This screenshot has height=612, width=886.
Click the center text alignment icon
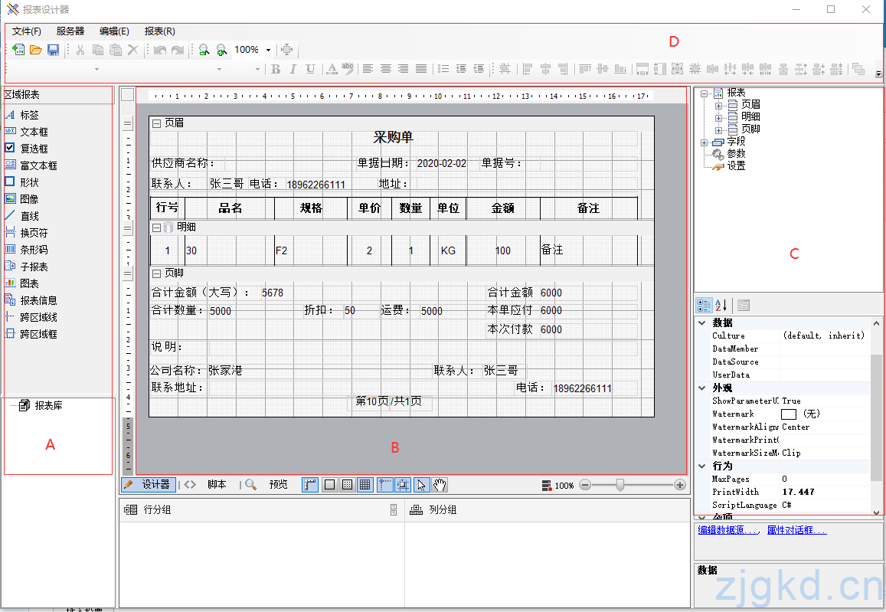coord(385,69)
